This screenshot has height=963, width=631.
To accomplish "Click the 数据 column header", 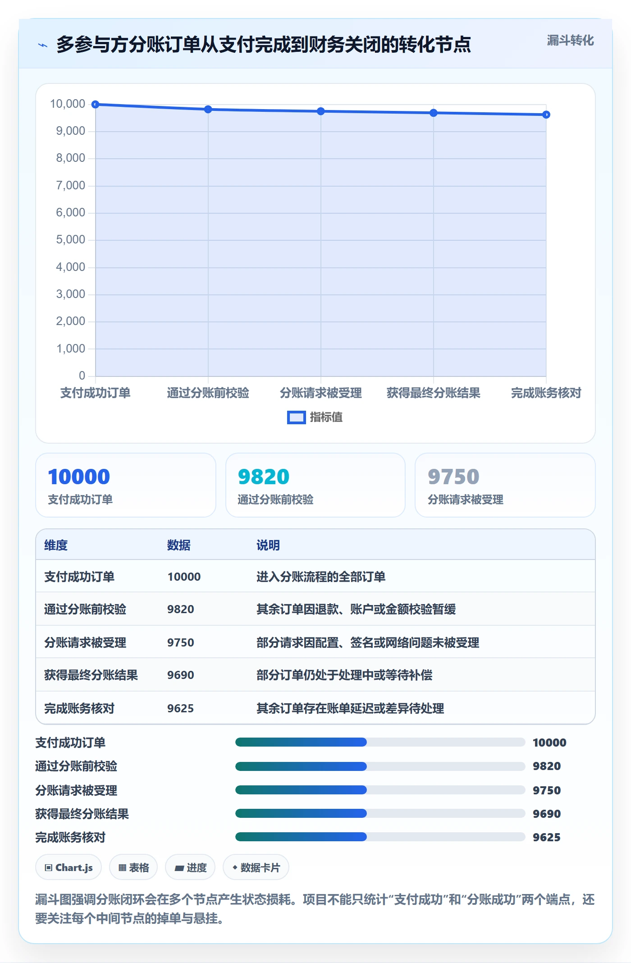I will (x=179, y=546).
